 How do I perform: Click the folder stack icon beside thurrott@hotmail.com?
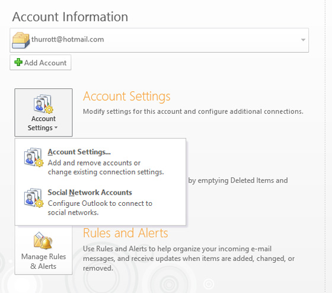click(x=21, y=40)
